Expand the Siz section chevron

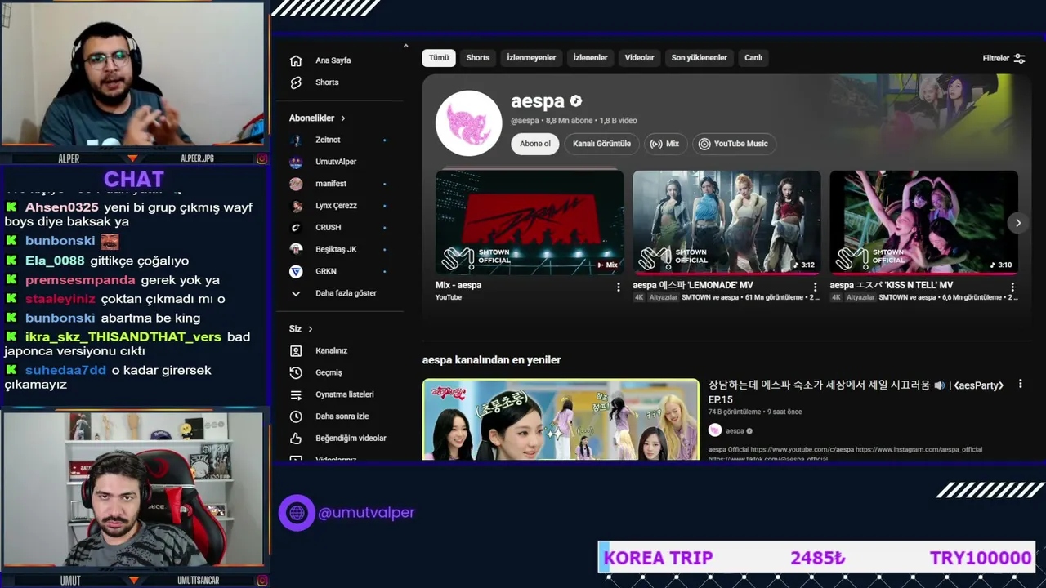click(x=310, y=329)
